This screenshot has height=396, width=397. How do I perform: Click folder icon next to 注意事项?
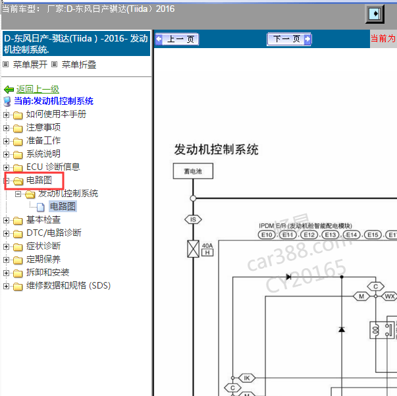coord(18,128)
